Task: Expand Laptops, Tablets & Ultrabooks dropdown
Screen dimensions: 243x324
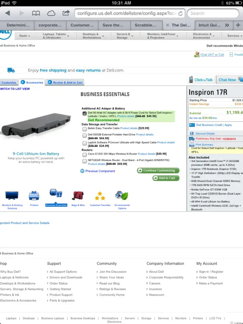Action: point(56,36)
